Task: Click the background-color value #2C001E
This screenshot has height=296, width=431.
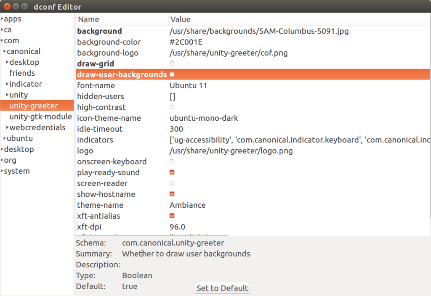Action: pyautogui.click(x=186, y=42)
